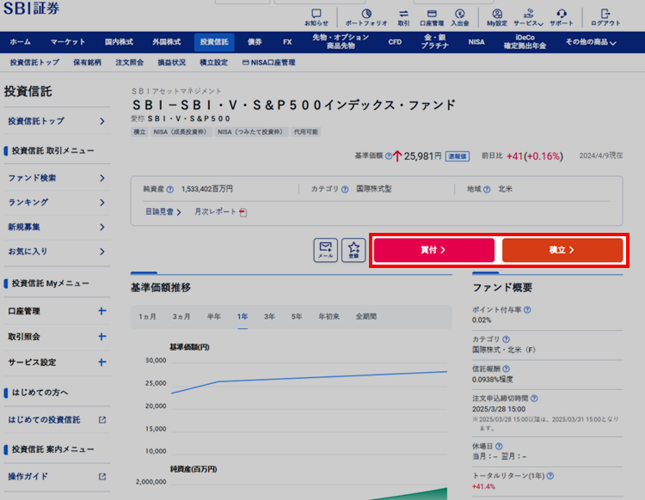
Task: Select the マーケット navigation tab
Action: (x=68, y=42)
